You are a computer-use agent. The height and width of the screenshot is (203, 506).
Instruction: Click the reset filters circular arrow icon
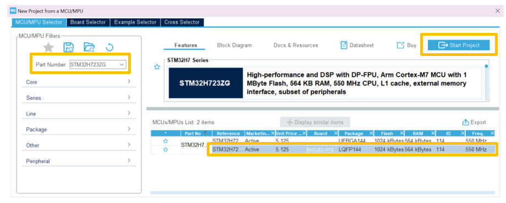point(109,48)
